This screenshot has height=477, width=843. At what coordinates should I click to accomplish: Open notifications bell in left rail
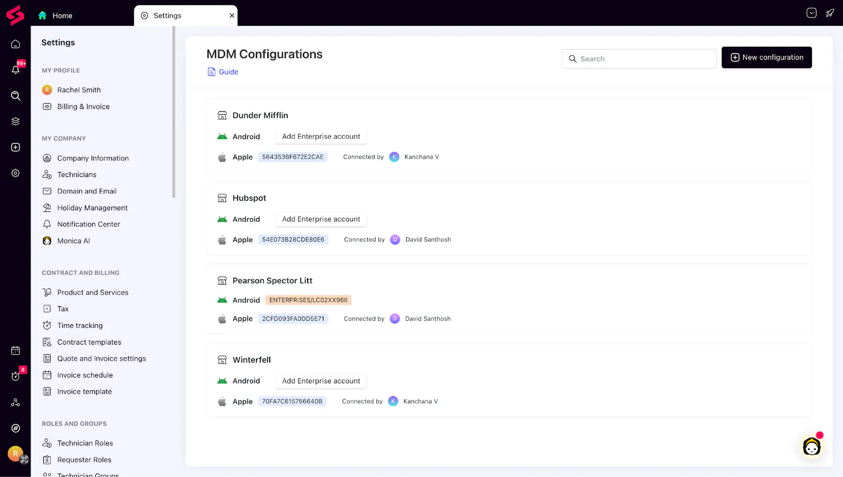pos(16,70)
